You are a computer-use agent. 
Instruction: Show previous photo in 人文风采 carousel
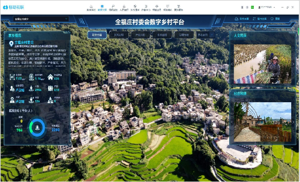232,64
